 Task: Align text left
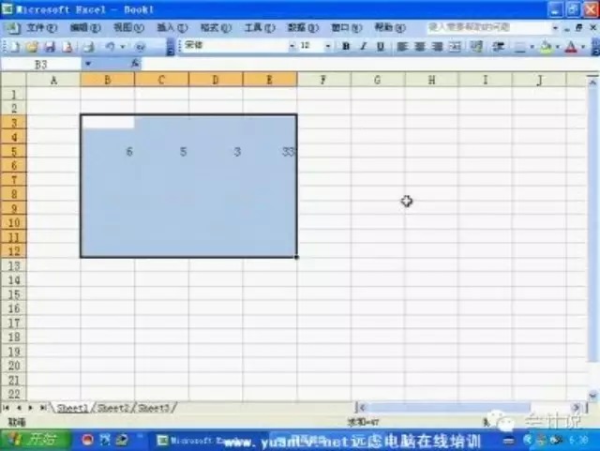(402, 46)
